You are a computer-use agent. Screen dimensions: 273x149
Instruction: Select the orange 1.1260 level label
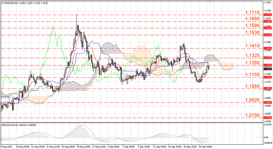click(x=252, y=63)
